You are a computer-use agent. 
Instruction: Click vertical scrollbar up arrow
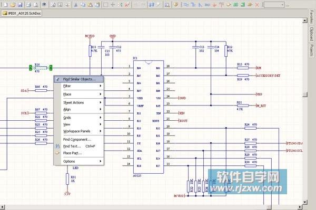pyautogui.click(x=305, y=20)
